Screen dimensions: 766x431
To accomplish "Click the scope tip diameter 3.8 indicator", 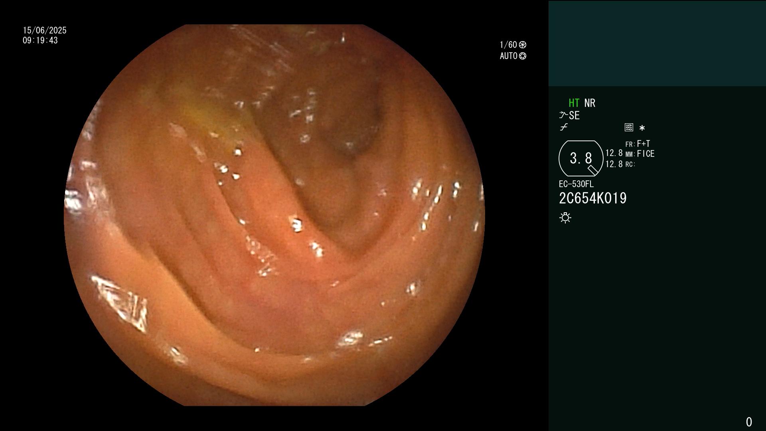I will (581, 158).
